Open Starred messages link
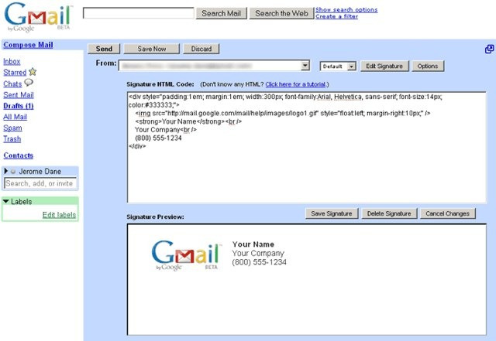The height and width of the screenshot is (341, 496). point(15,73)
